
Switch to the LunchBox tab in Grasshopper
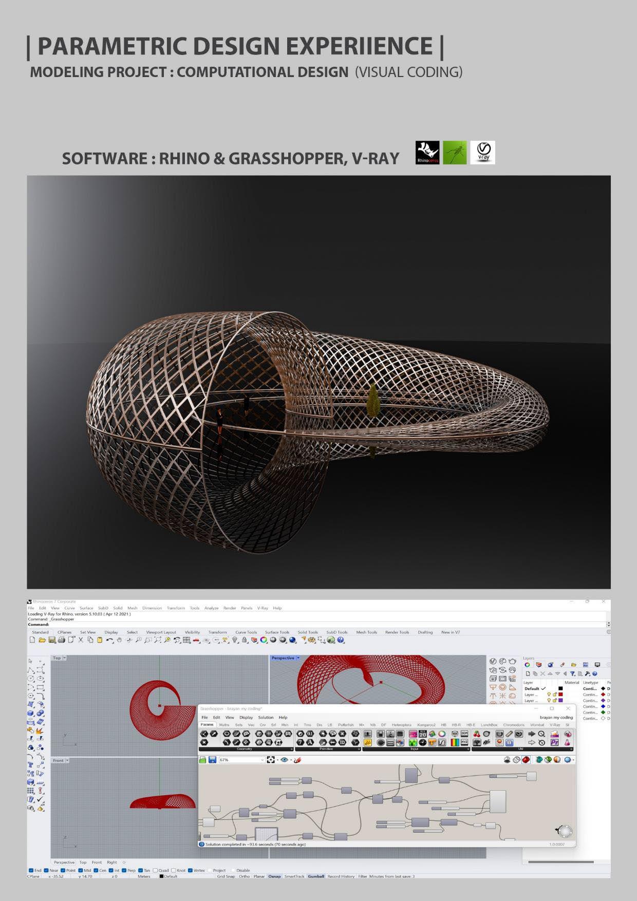489,725
